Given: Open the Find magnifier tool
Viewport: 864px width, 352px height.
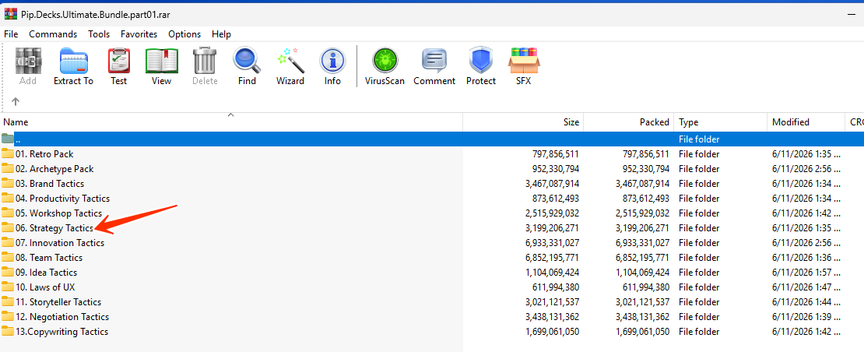Looking at the screenshot, I should pos(246,61).
